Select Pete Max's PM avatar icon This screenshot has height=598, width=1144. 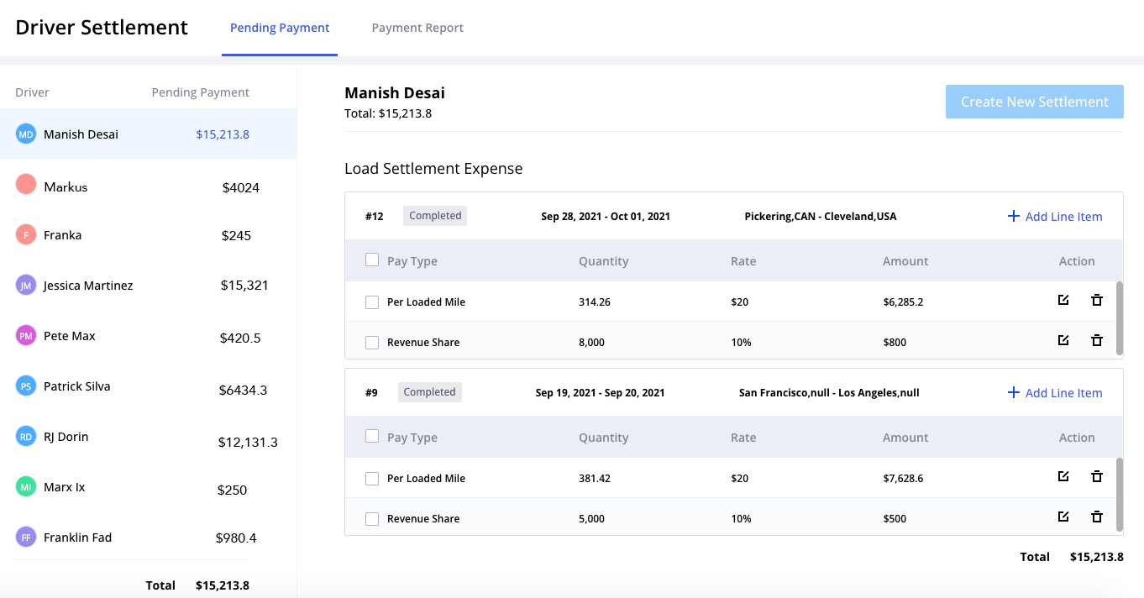pos(25,335)
